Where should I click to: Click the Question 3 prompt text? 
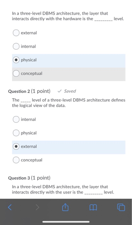[x=63, y=189]
